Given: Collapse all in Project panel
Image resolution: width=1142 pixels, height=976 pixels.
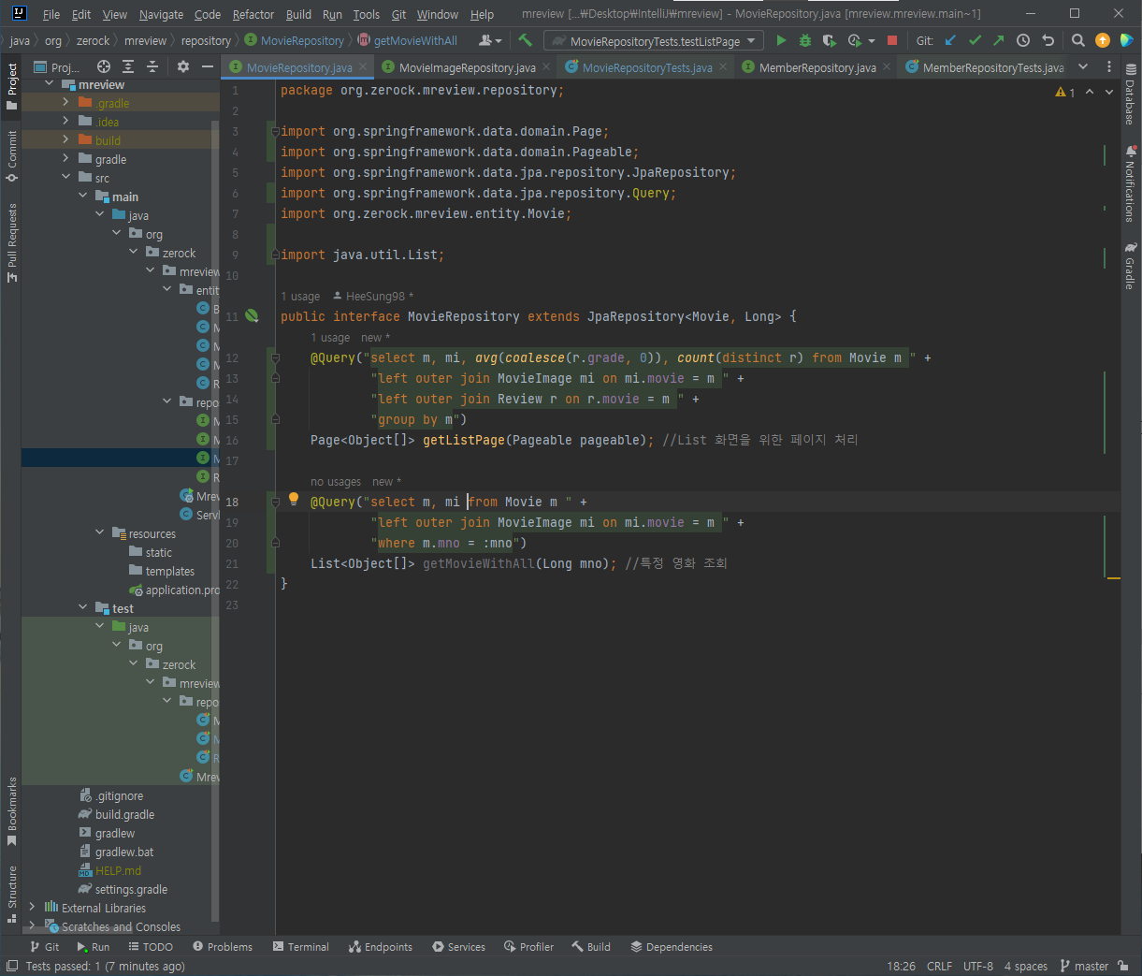Looking at the screenshot, I should click(x=152, y=66).
